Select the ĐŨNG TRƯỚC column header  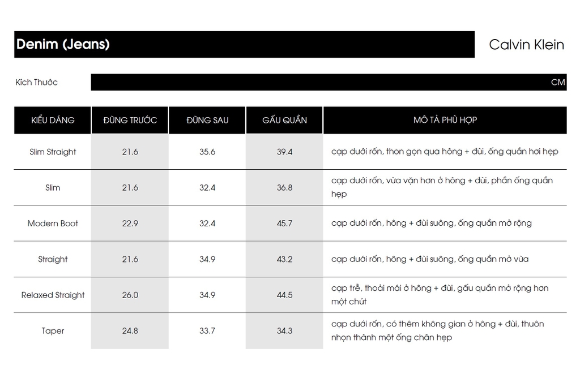[x=130, y=120]
